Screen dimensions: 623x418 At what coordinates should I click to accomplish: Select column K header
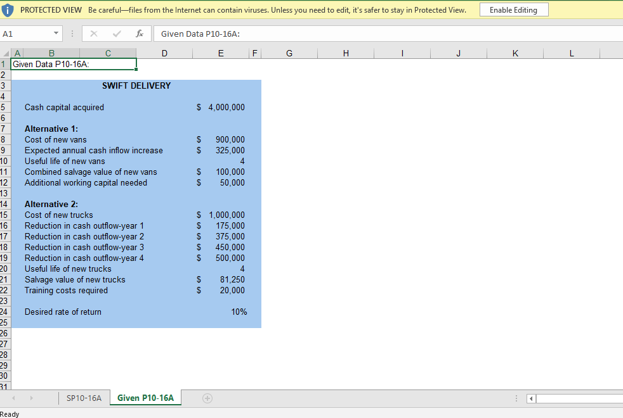(515, 53)
